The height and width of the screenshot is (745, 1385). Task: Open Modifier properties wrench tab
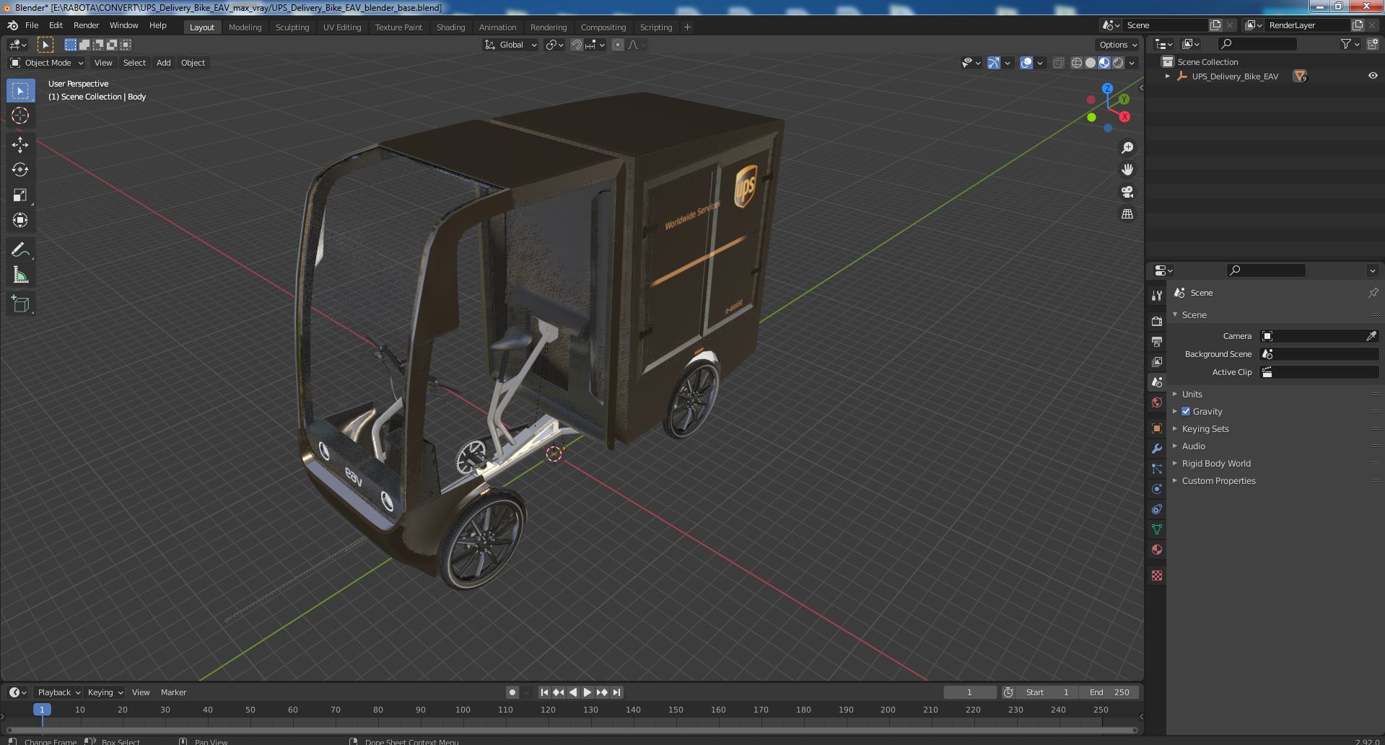tap(1157, 449)
